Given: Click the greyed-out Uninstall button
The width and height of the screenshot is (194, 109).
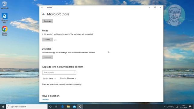Looking at the screenshot, I should point(48,57).
